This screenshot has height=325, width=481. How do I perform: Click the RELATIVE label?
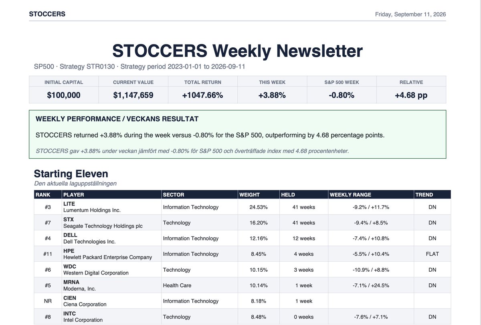pyautogui.click(x=411, y=82)
